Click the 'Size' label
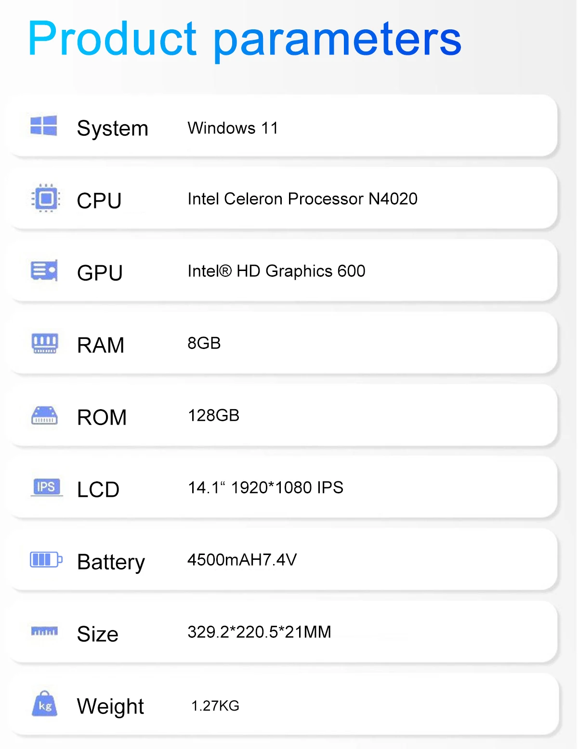Screen dimensions: 578x749 [x=98, y=634]
